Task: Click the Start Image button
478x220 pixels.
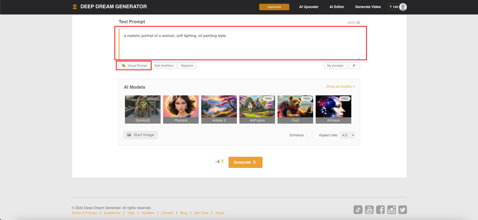Action: [140, 135]
